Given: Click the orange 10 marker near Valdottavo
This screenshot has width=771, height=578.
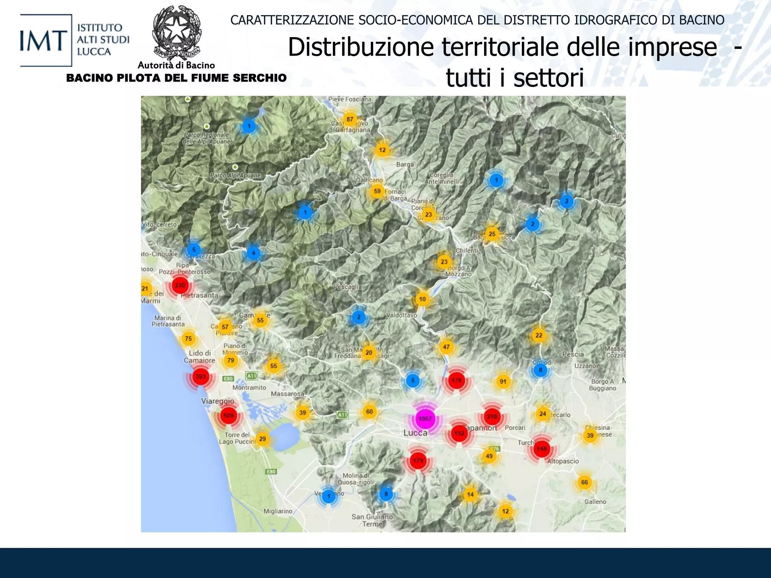Looking at the screenshot, I should (422, 299).
